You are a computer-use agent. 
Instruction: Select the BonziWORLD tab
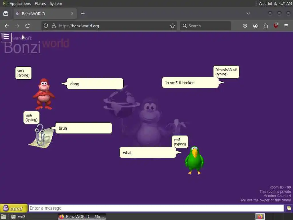[45, 14]
